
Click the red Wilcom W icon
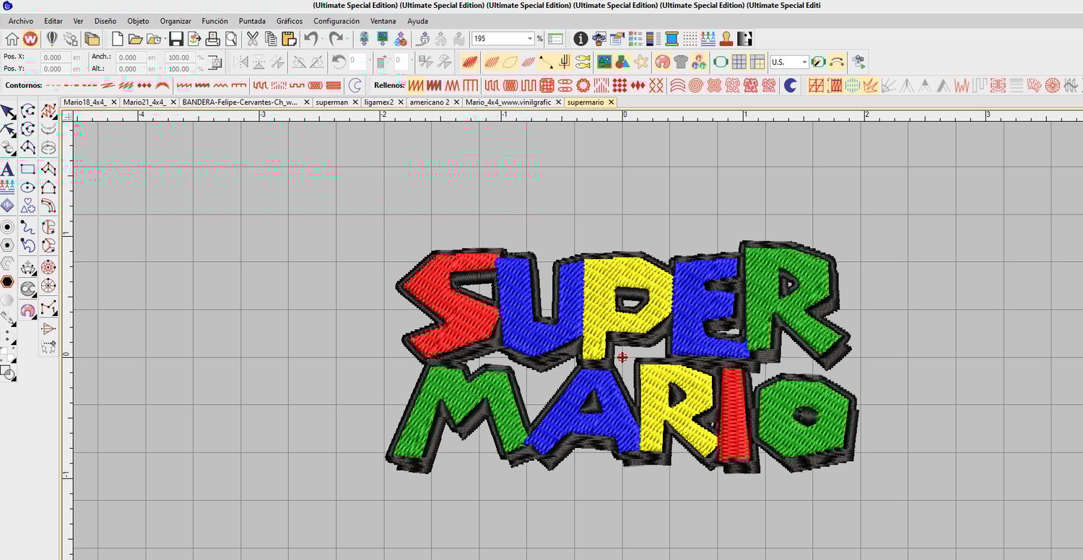tap(30, 39)
